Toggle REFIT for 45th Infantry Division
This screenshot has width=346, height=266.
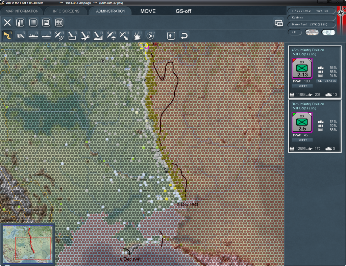[x=302, y=86]
